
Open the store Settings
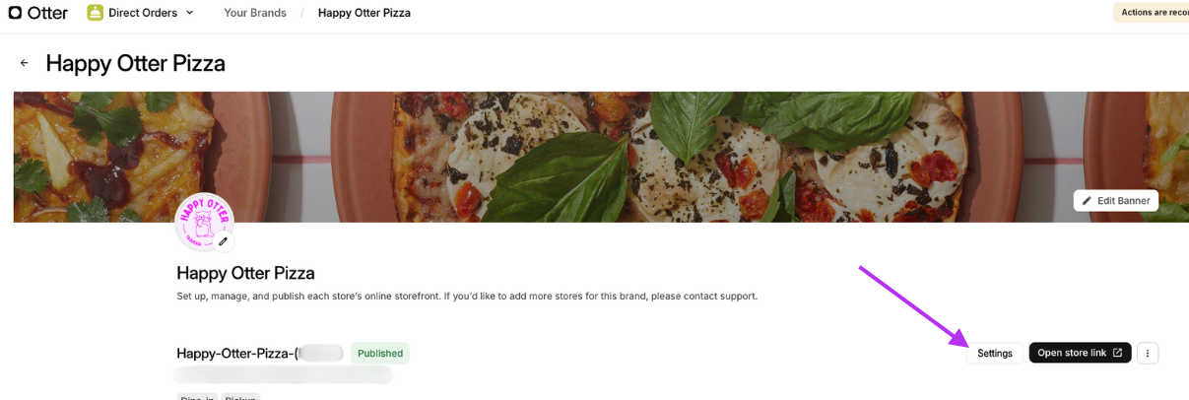994,353
